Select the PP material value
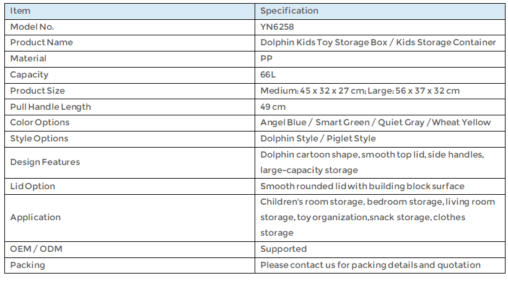This screenshot has width=508, height=281. tap(266, 59)
